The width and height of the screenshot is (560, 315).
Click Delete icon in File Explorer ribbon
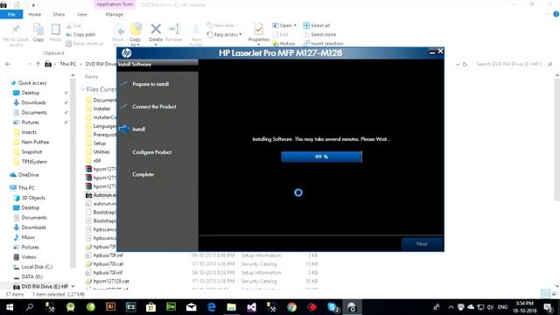tap(156, 29)
